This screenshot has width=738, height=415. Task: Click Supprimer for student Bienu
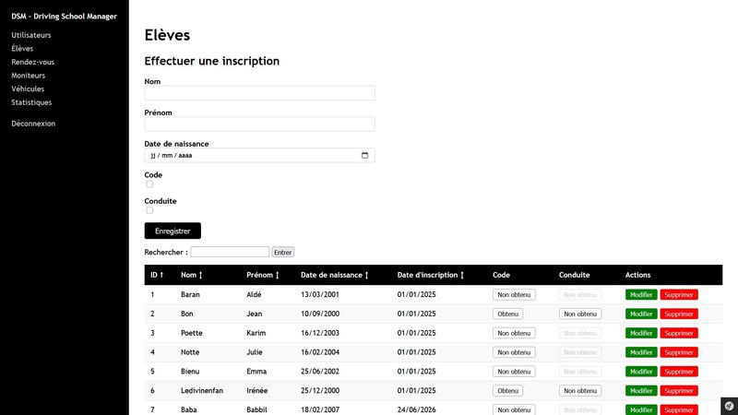click(679, 372)
